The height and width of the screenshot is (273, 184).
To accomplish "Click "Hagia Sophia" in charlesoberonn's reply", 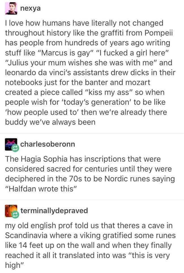I will pyautogui.click(x=44, y=159).
